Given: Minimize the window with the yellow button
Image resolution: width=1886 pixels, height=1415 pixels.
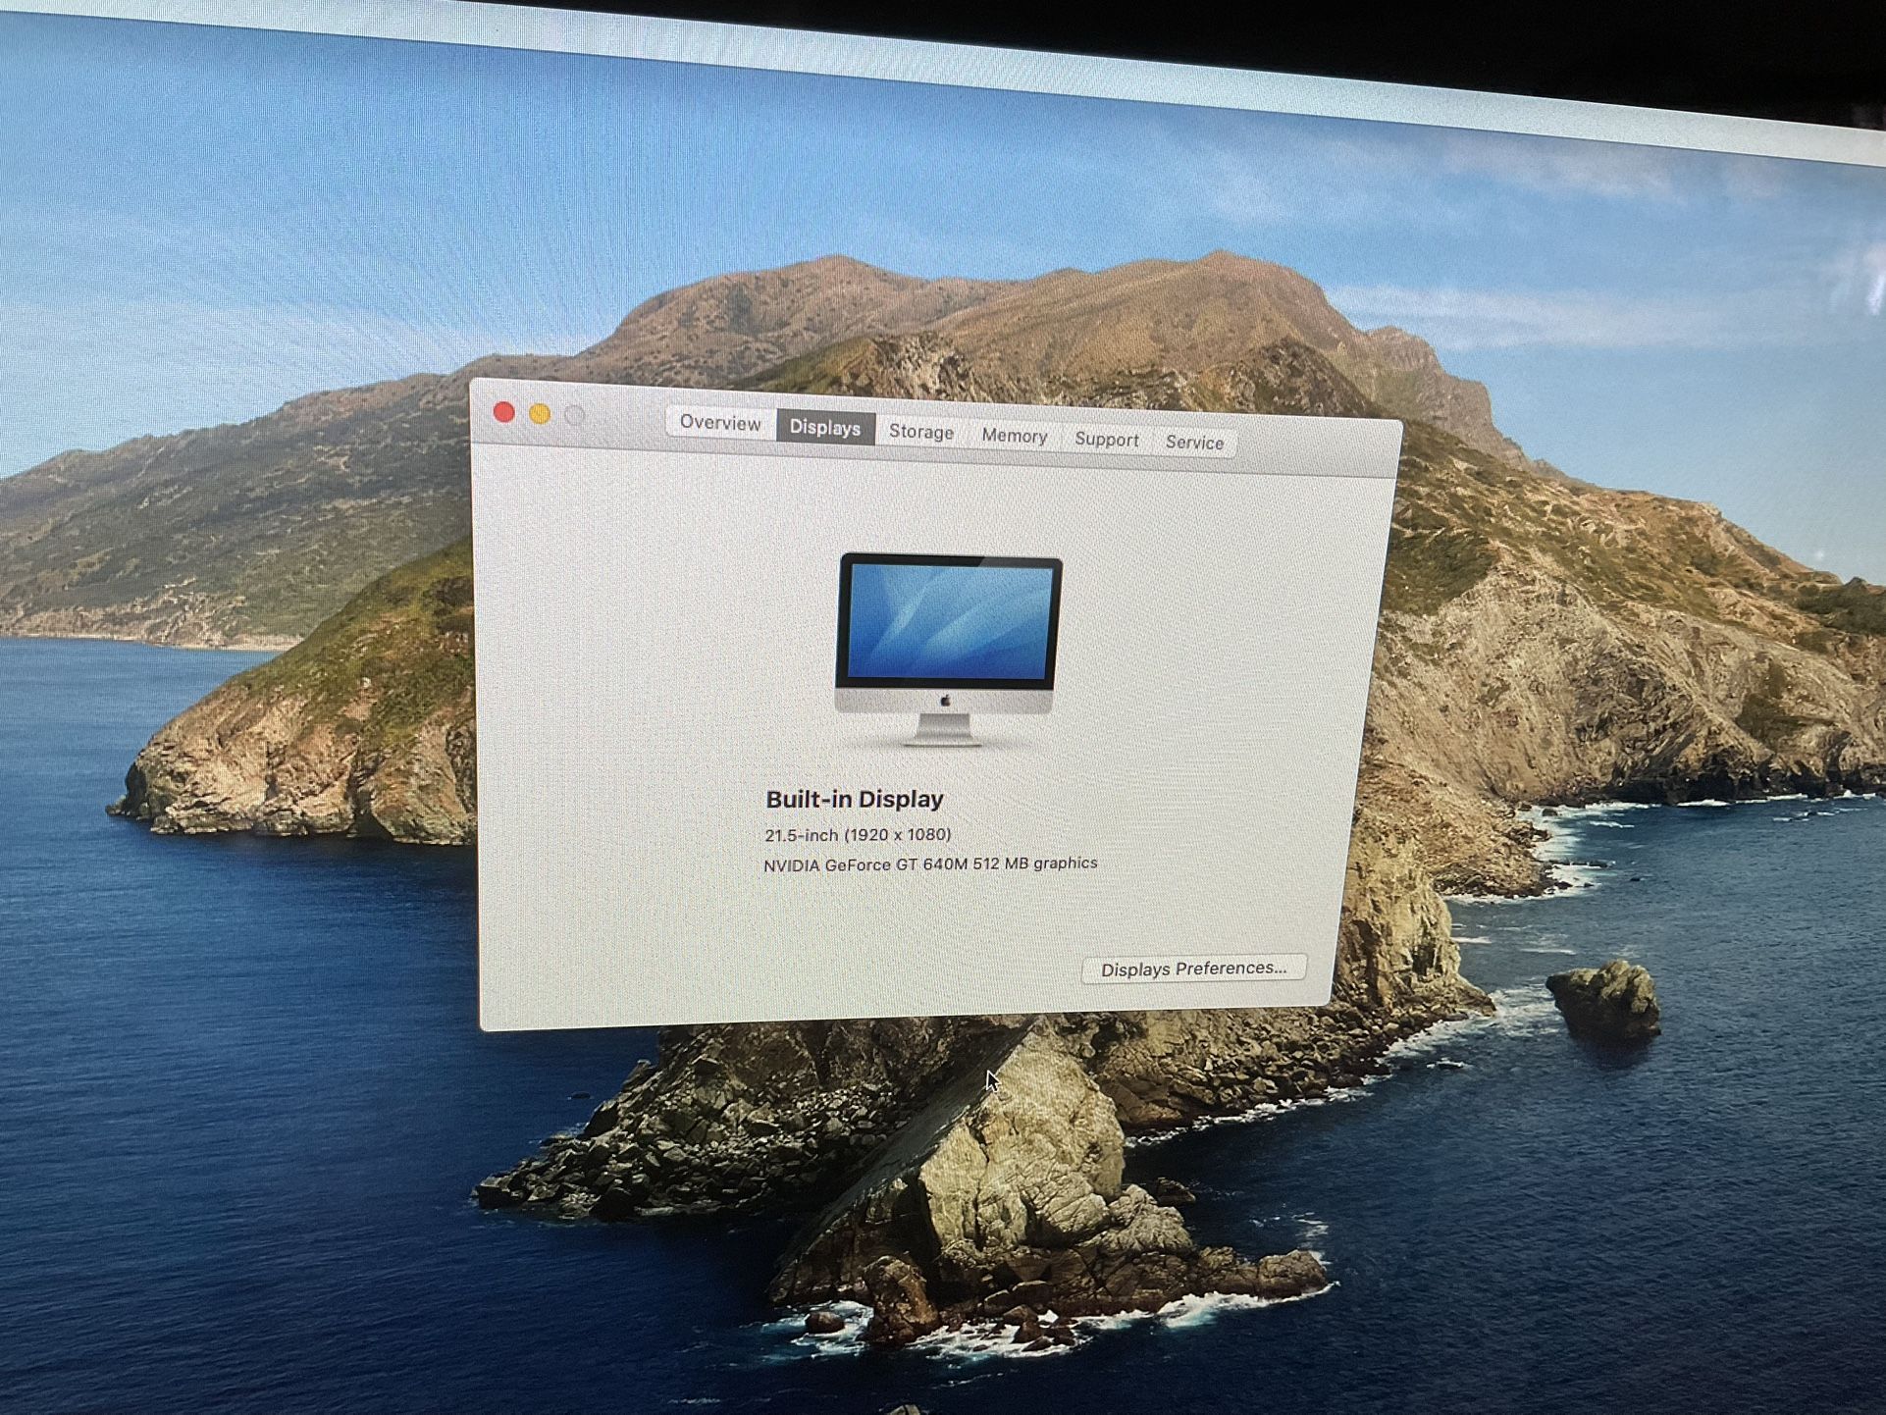Looking at the screenshot, I should coord(538,415).
